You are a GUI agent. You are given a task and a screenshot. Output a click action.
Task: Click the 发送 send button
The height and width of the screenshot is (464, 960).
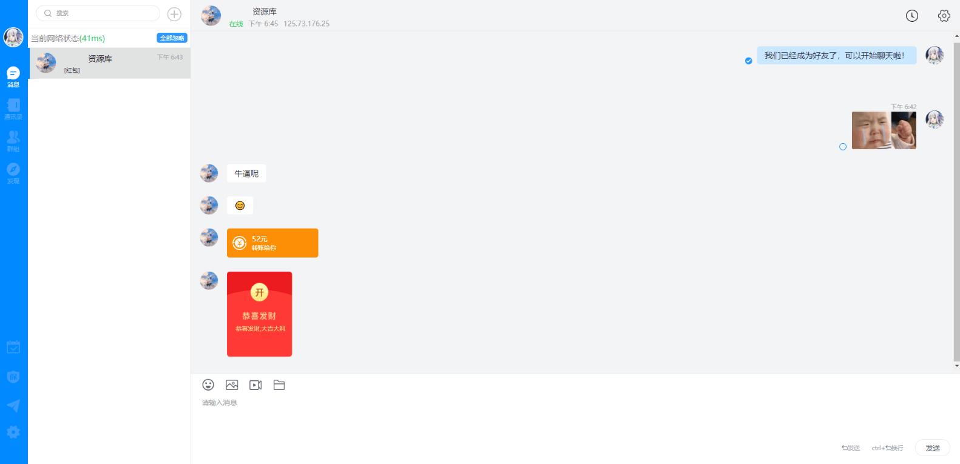pyautogui.click(x=933, y=448)
